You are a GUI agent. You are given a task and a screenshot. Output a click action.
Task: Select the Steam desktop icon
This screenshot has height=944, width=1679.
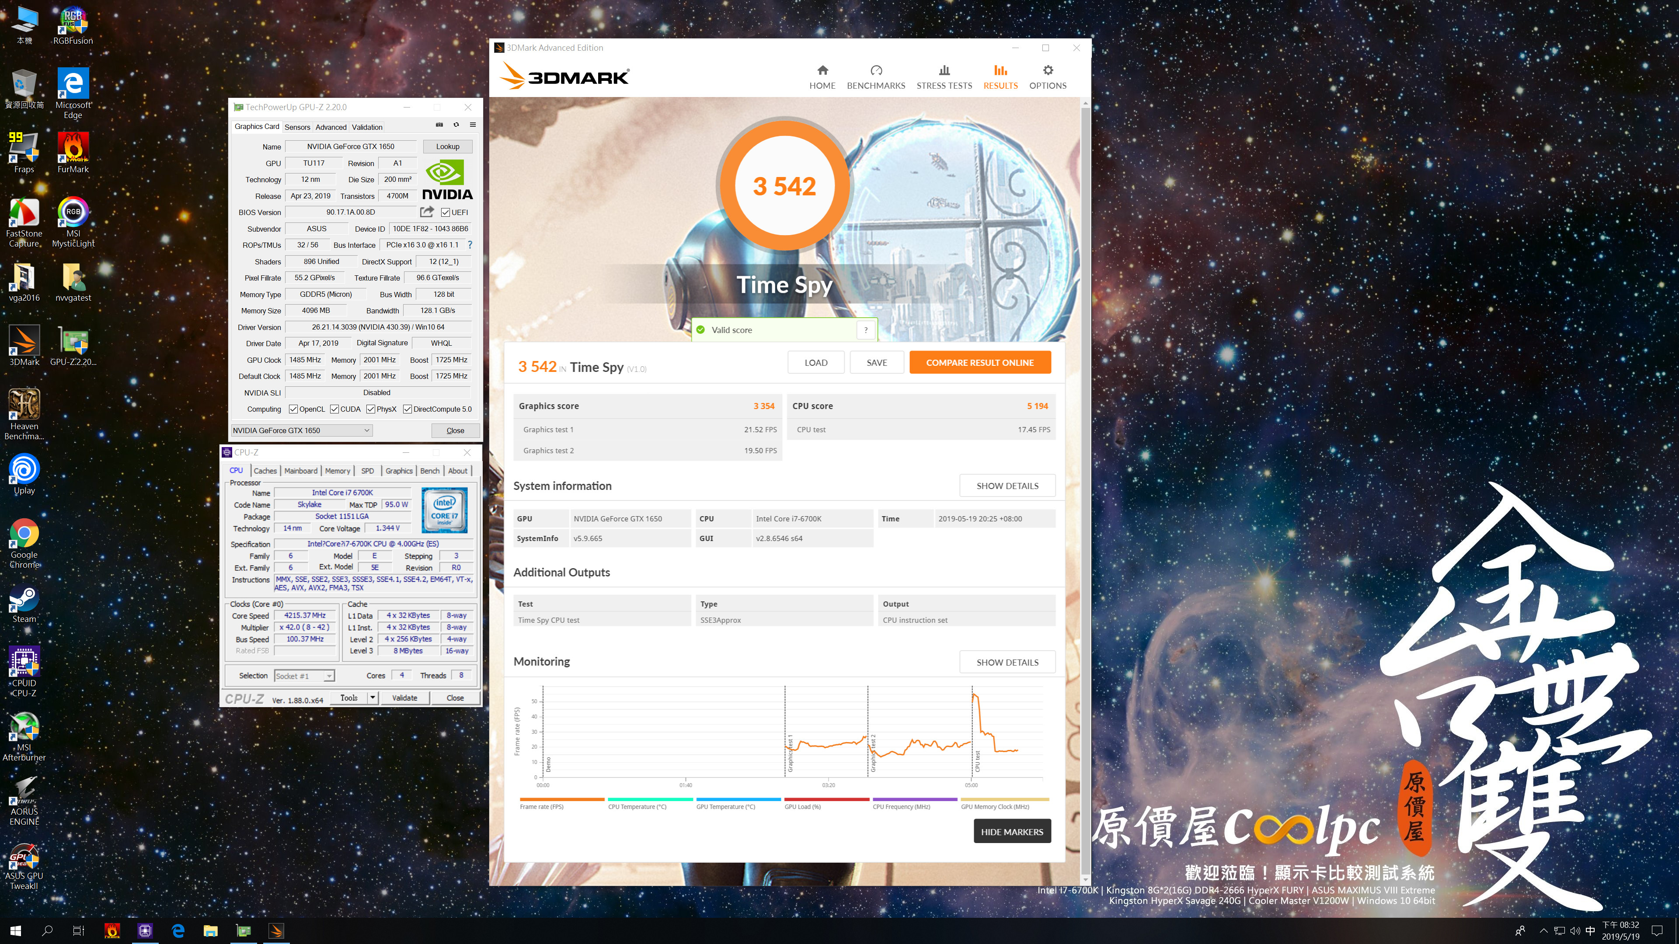pos(24,603)
